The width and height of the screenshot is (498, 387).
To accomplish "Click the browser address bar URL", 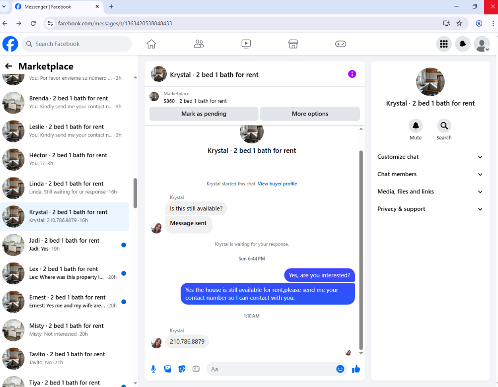I will tap(115, 23).
